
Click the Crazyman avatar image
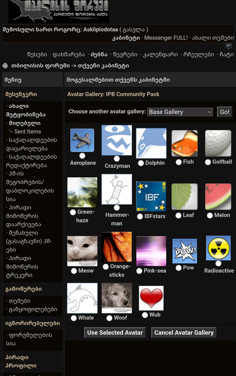pyautogui.click(x=117, y=140)
